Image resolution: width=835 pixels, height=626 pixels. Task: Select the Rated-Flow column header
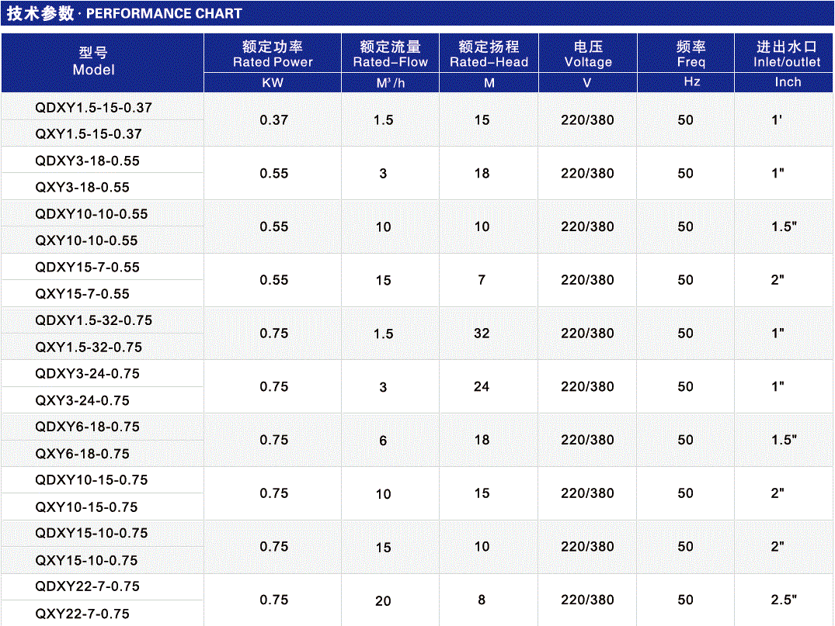pos(391,54)
